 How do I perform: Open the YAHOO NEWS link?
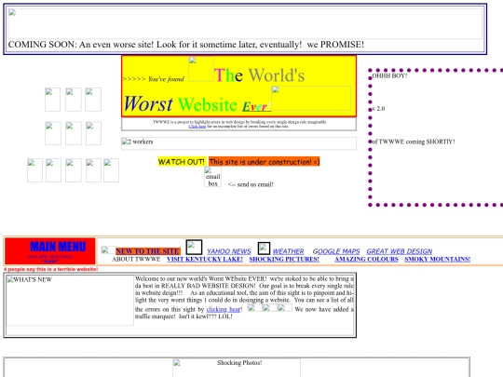click(229, 251)
